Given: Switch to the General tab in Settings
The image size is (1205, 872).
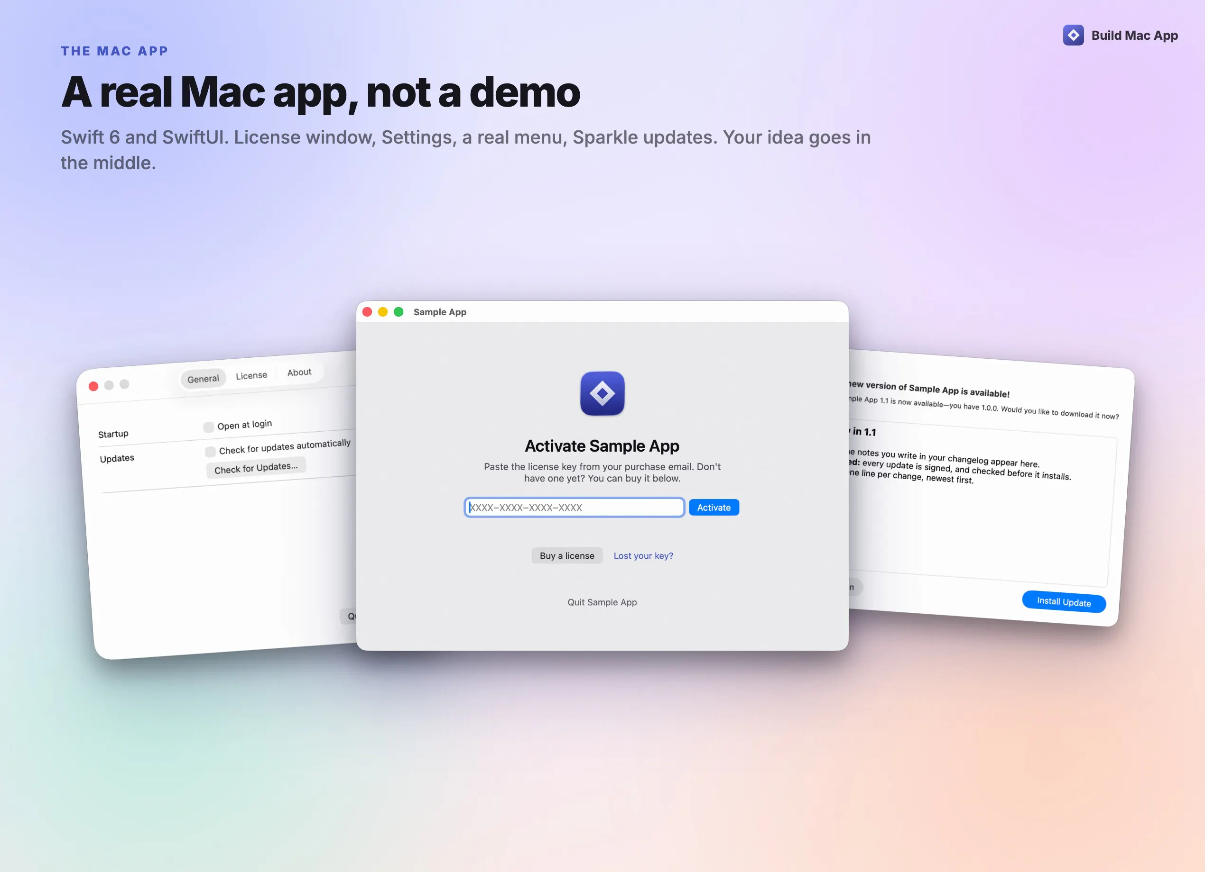Looking at the screenshot, I should click(x=203, y=379).
